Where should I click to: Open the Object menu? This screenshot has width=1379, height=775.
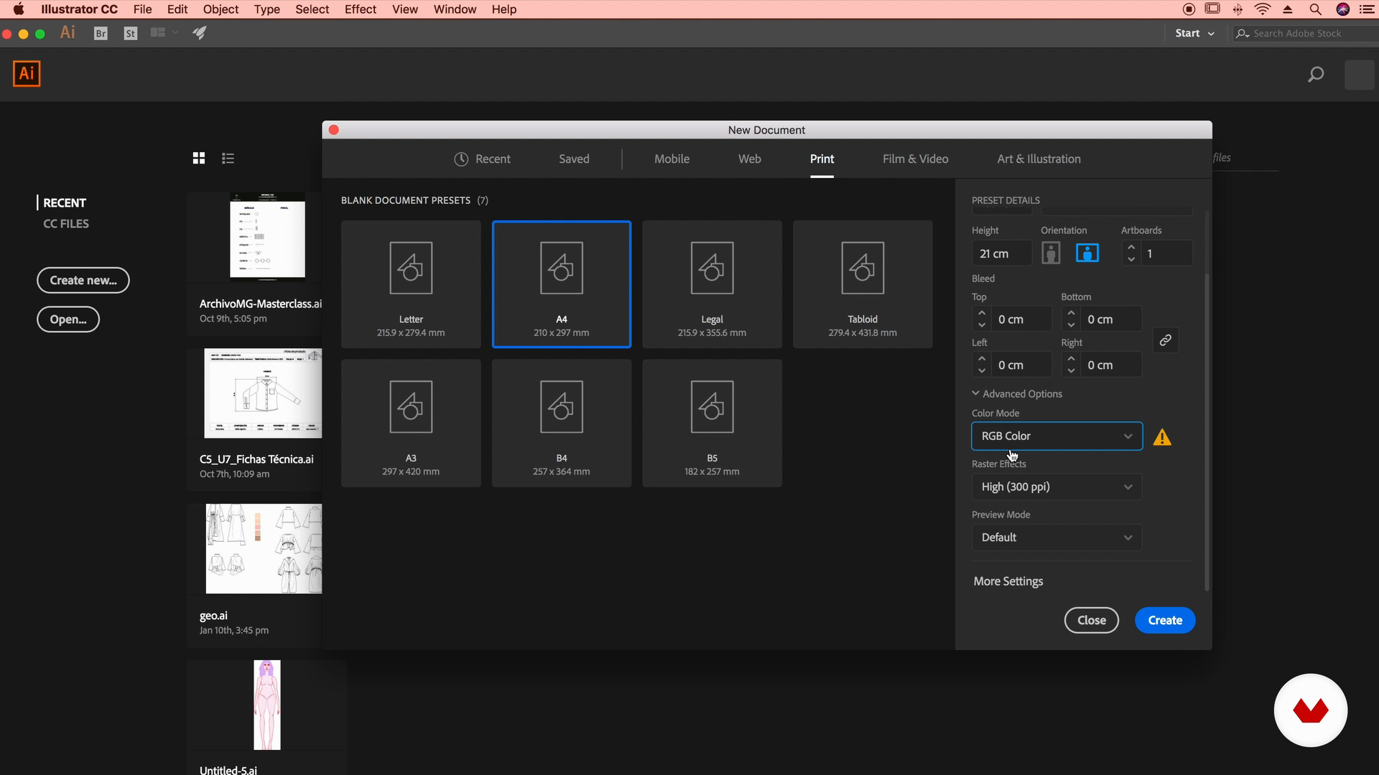(x=220, y=9)
